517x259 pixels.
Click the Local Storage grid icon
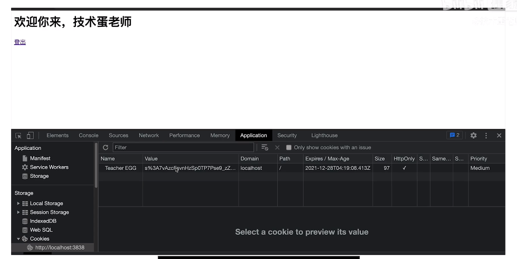[x=25, y=204]
